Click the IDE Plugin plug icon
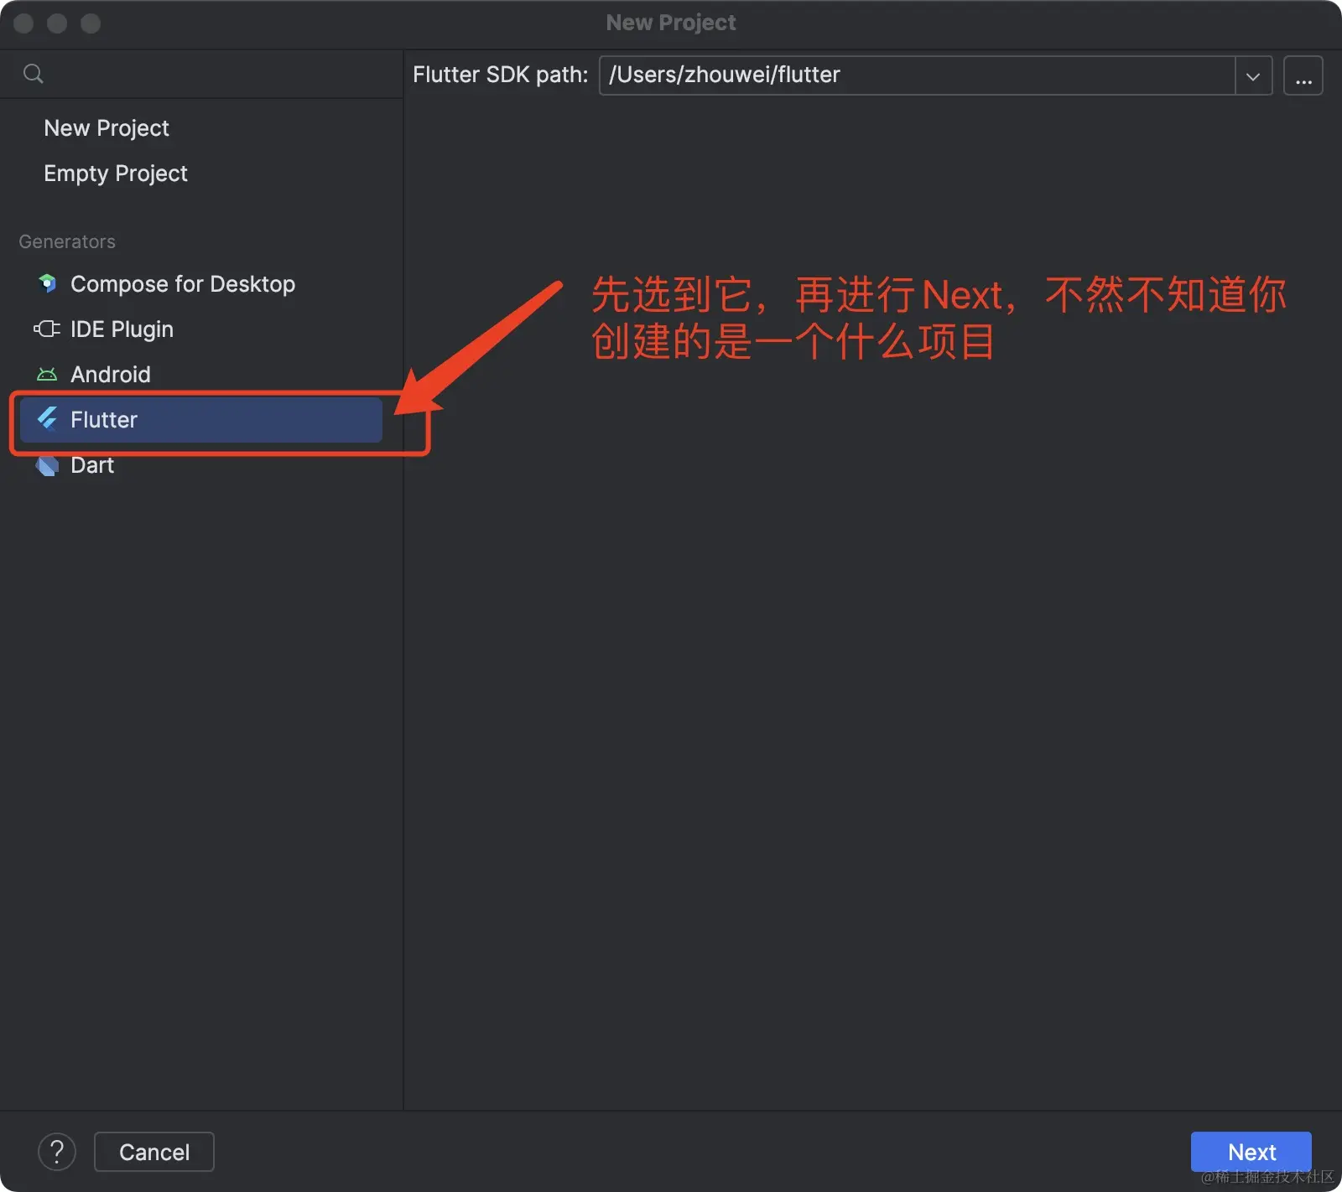Image resolution: width=1342 pixels, height=1192 pixels. pyautogui.click(x=47, y=329)
